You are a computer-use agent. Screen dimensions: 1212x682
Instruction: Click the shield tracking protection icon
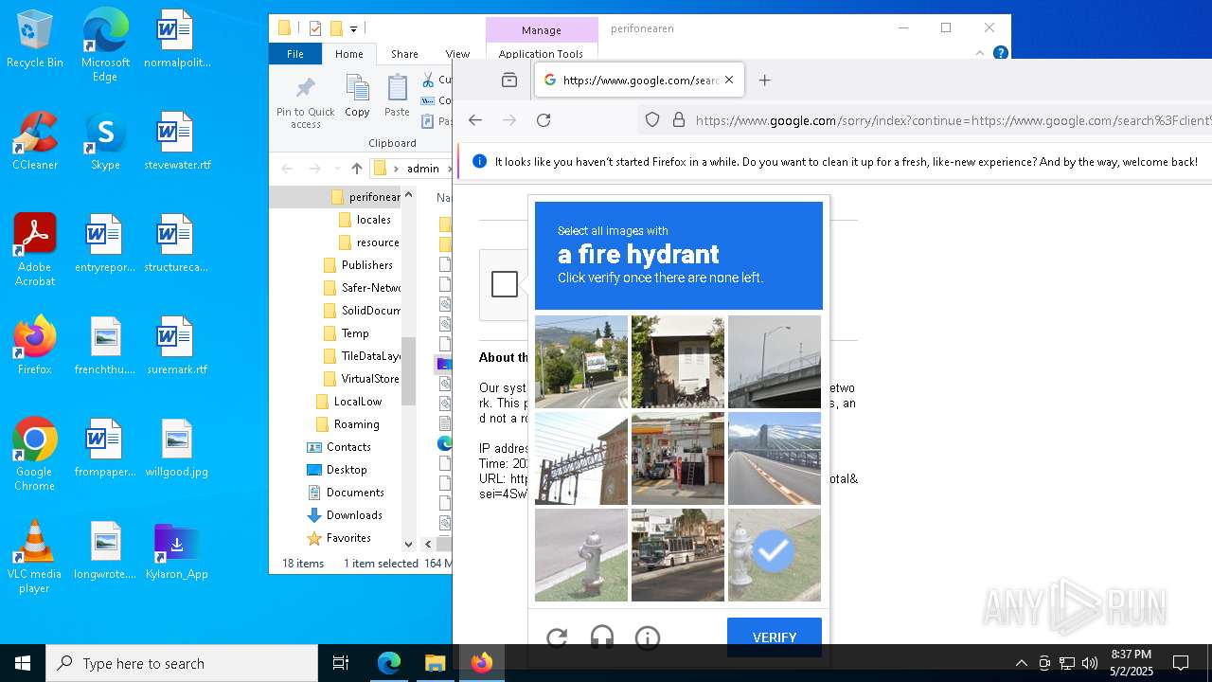[652, 120]
